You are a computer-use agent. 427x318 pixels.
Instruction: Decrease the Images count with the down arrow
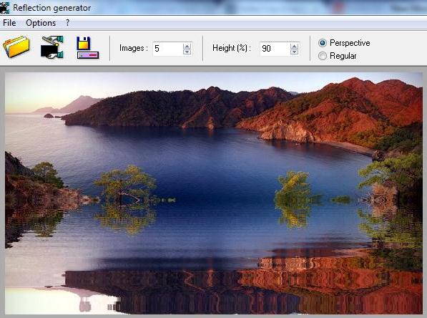tap(187, 52)
